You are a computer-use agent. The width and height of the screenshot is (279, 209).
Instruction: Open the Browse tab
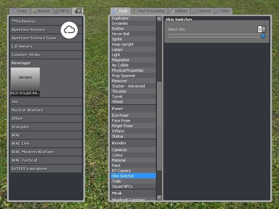(x=42, y=11)
